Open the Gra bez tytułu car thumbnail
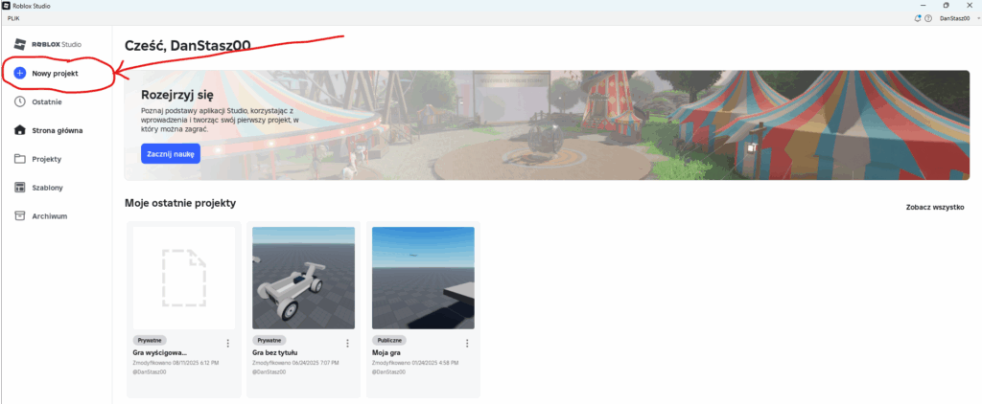The height and width of the screenshot is (404, 982). click(x=304, y=278)
